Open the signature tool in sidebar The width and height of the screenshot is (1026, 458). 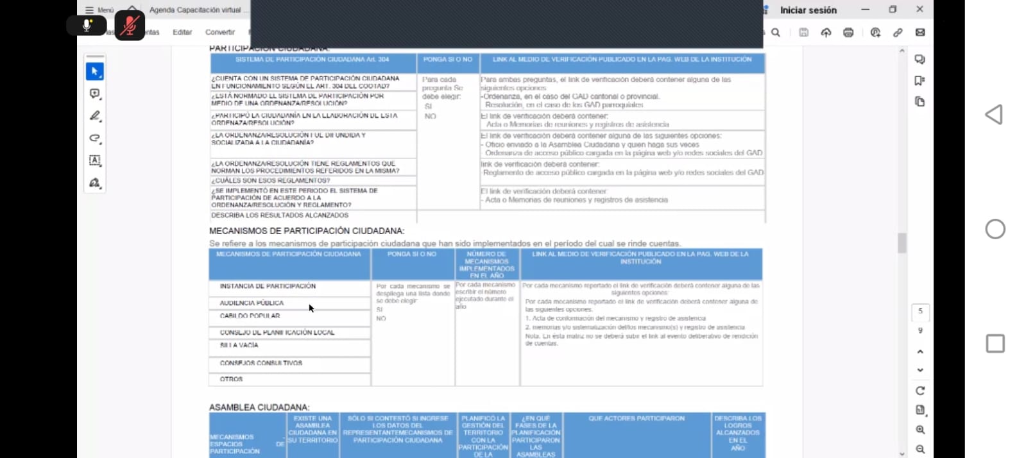pos(95,183)
